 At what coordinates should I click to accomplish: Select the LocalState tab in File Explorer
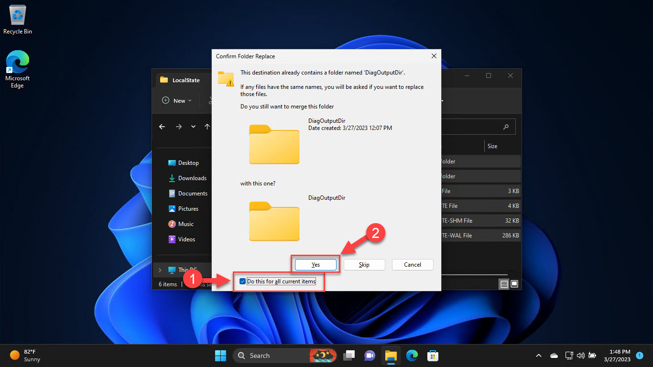(x=185, y=80)
